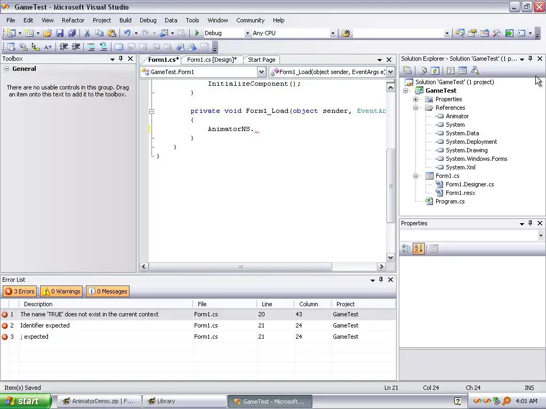The height and width of the screenshot is (409, 546).
Task: Click the Paste clipboard icon
Action: pos(112,33)
